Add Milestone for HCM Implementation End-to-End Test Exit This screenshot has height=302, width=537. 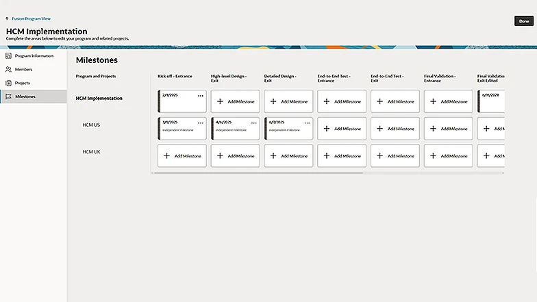(x=395, y=101)
